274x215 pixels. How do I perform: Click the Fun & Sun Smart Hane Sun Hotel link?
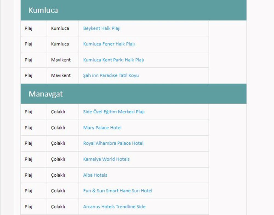pyautogui.click(x=118, y=191)
